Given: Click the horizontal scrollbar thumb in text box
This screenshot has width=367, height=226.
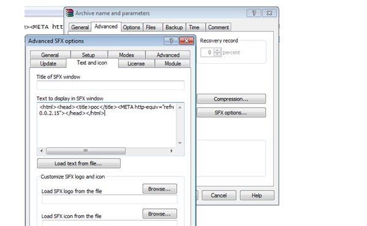Looking at the screenshot, I should pyautogui.click(x=86, y=151).
